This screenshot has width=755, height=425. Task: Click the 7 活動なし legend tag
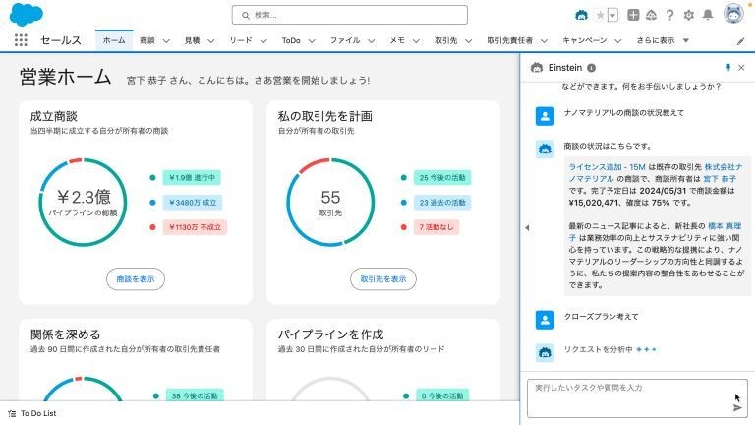tap(436, 227)
